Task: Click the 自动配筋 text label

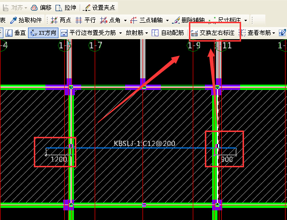Action: [172, 33]
